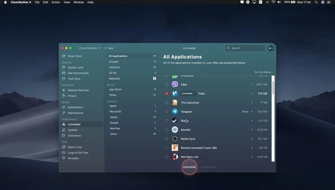Open the Edit menu

[46, 2]
